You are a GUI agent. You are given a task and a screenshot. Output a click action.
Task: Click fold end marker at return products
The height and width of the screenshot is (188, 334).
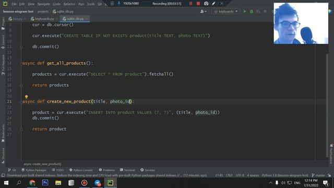[21, 85]
